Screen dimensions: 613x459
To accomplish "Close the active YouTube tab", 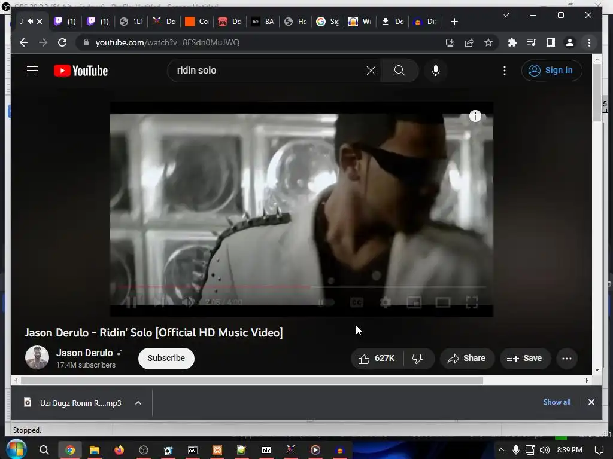I will [x=40, y=22].
